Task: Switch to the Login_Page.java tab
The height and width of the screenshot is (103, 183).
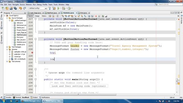Action: 35,13
